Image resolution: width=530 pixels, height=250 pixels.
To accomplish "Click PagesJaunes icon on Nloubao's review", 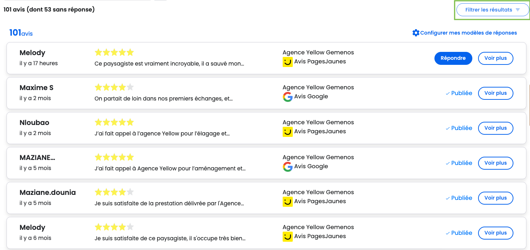I will coord(287,132).
